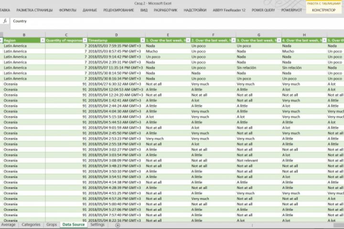Open filter dropdown for question 4 column
This screenshot has height=229, width=344.
324,41
